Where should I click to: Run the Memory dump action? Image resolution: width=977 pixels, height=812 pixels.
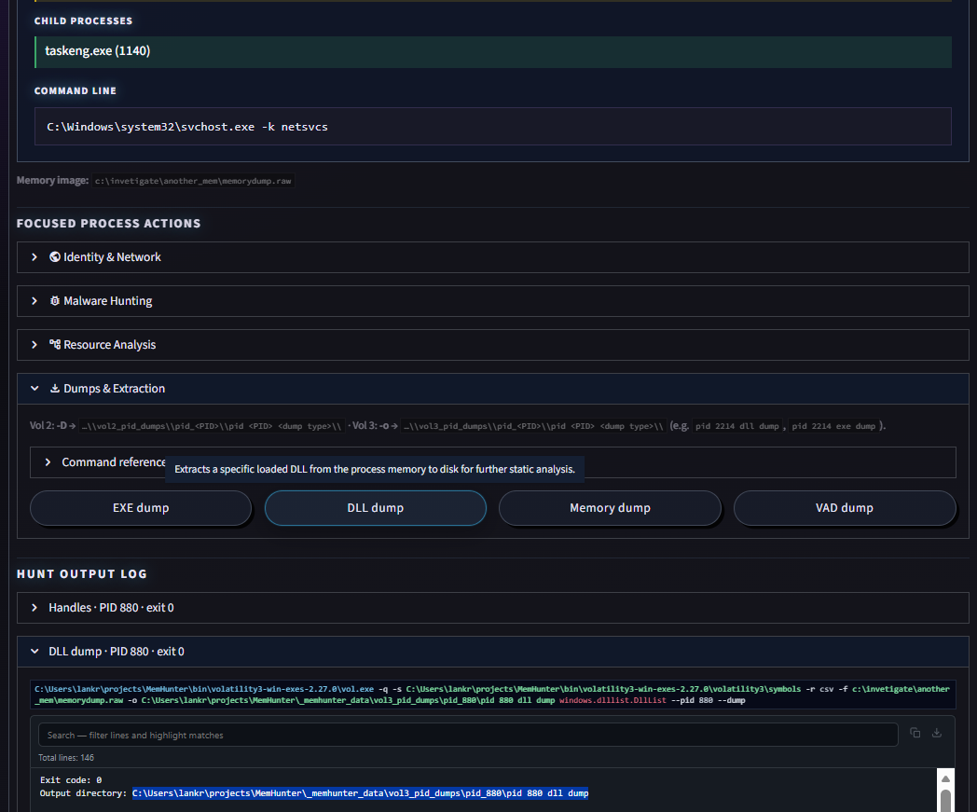pos(610,508)
